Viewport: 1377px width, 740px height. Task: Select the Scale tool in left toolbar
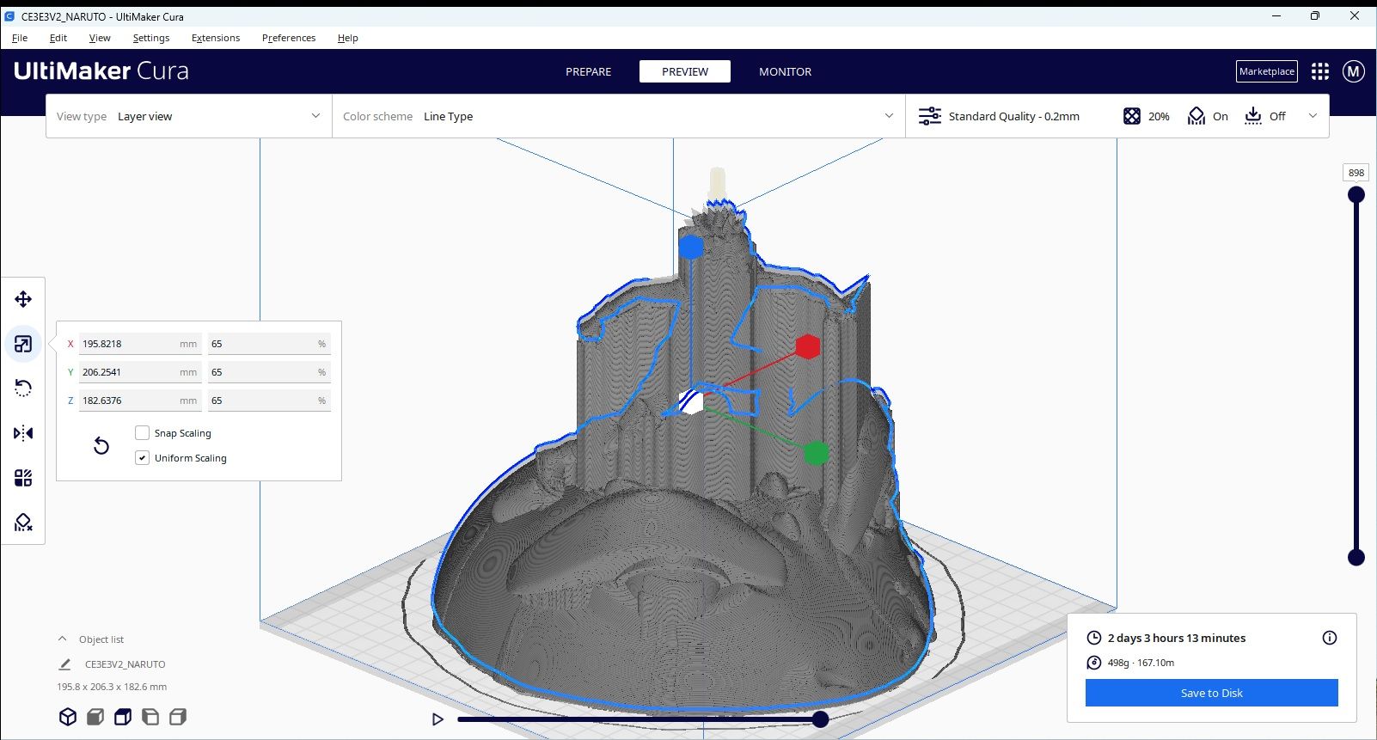point(23,344)
